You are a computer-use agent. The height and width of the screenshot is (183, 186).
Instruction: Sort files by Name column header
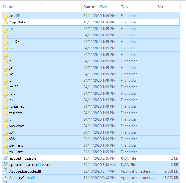click(x=8, y=7)
